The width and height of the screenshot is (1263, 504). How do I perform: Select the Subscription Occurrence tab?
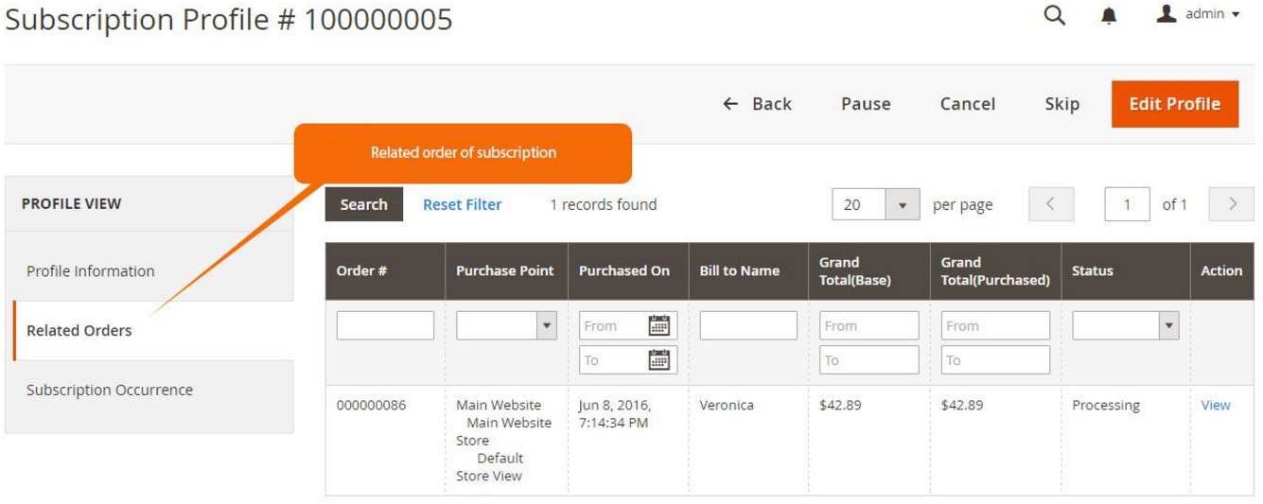(x=110, y=390)
